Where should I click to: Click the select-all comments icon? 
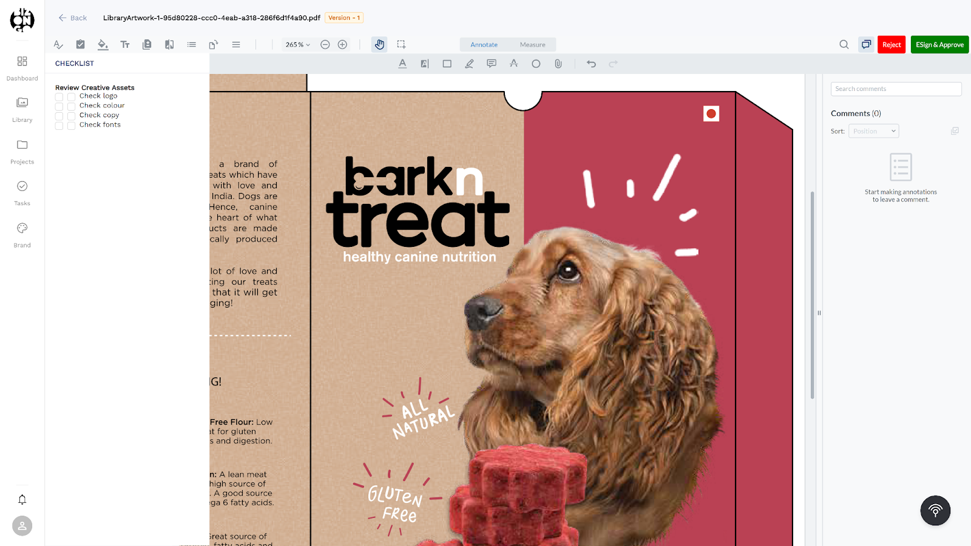pyautogui.click(x=955, y=131)
